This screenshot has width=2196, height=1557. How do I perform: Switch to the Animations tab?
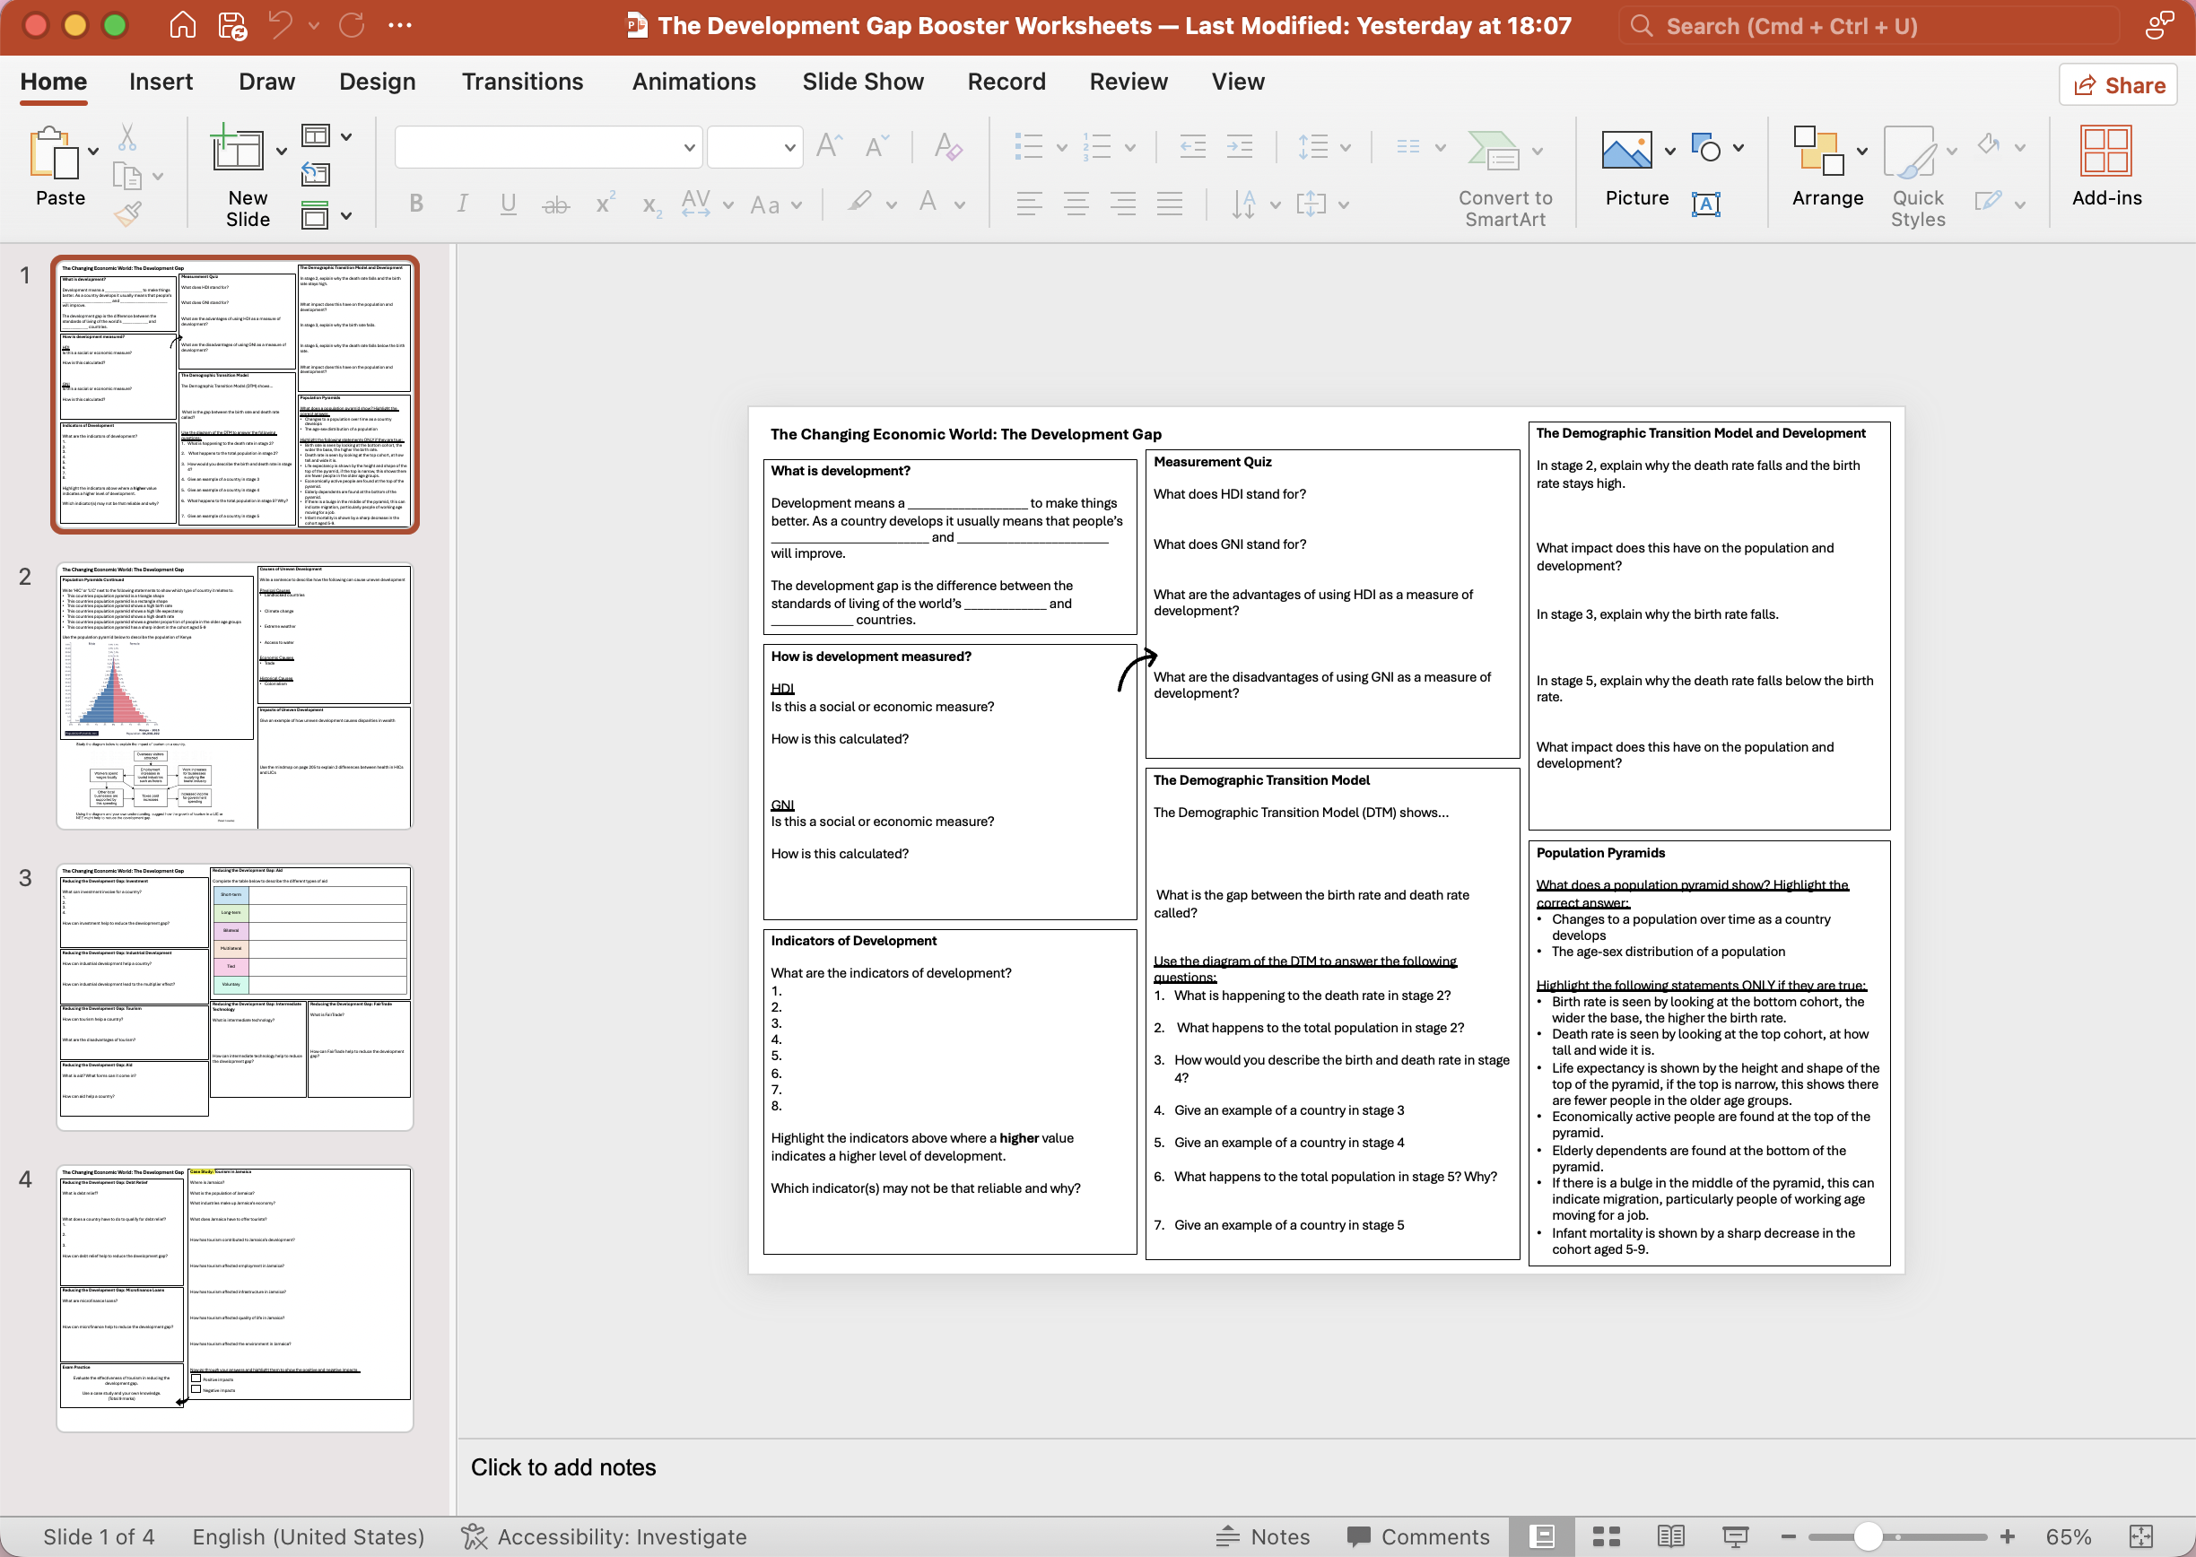point(693,82)
